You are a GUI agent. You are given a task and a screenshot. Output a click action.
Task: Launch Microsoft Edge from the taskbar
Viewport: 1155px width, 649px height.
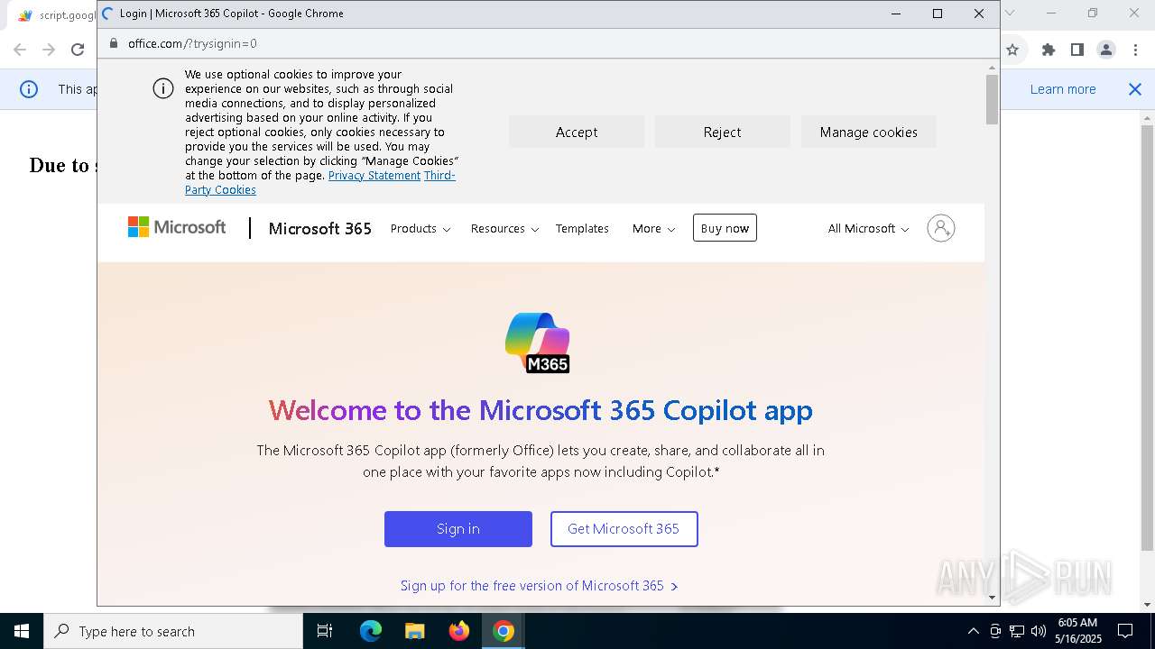point(371,631)
